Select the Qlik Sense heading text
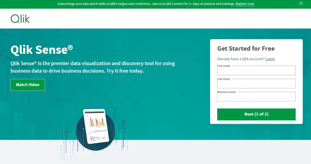Image resolution: width=311 pixels, height=164 pixels. click(x=42, y=50)
